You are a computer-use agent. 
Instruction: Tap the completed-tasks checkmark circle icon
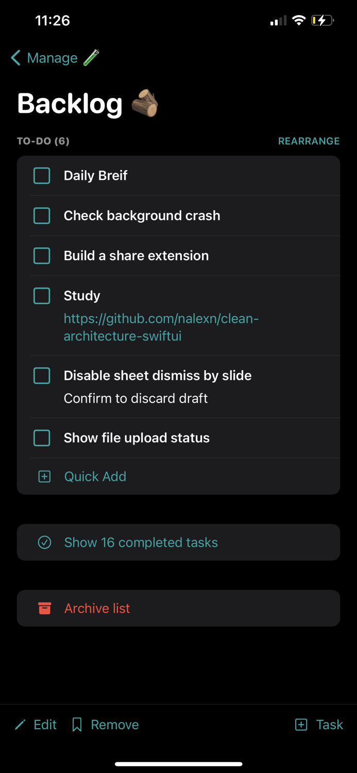(45, 542)
